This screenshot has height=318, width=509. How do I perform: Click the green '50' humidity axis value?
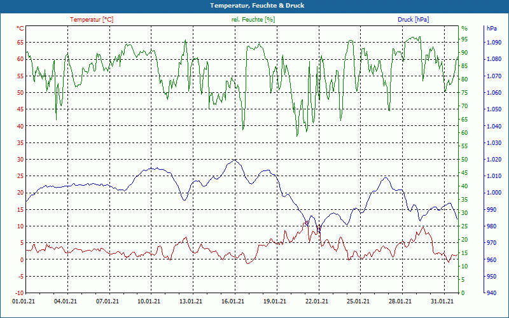(464, 160)
